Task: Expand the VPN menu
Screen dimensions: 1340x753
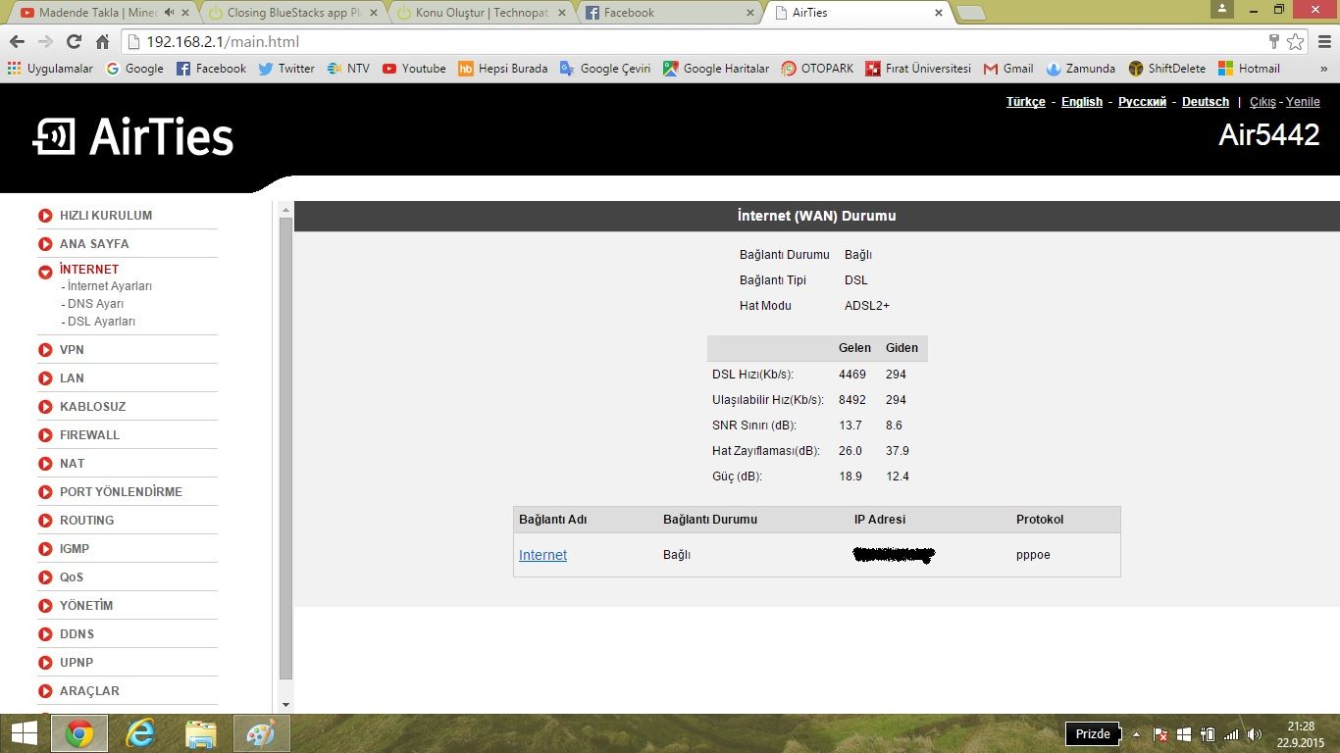Action: coord(72,350)
